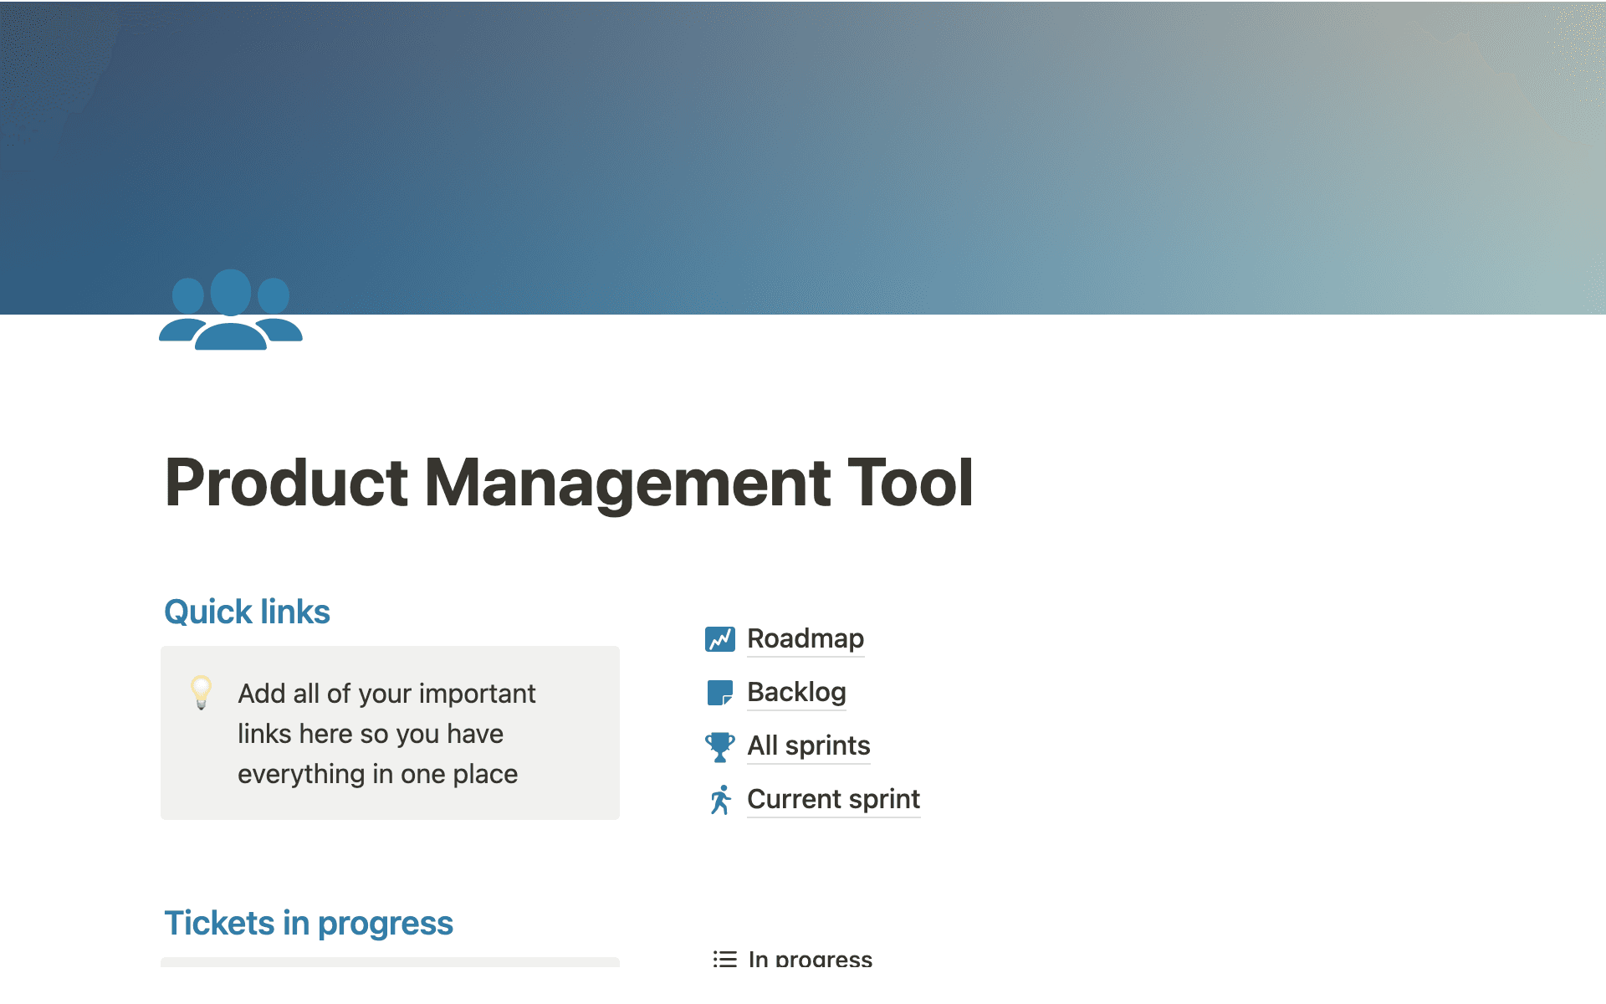Viewport: 1606px width, 1004px height.
Task: Click the trophy icon beside All sprints
Action: 719,746
